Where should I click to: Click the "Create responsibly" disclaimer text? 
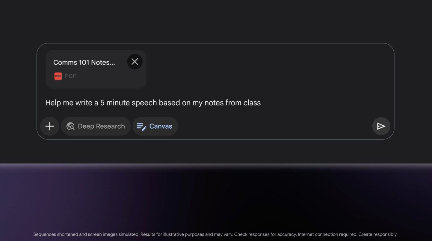tap(377, 234)
